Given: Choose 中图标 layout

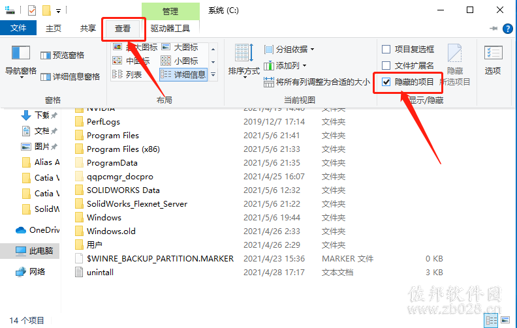Looking at the screenshot, I should 131,61.
